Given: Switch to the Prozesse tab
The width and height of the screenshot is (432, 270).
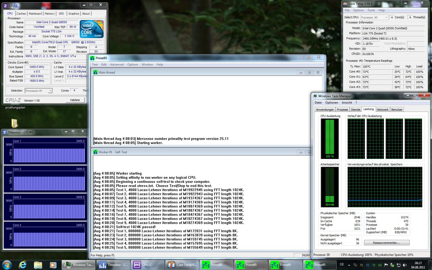Looking at the screenshot, I should (x=342, y=110).
